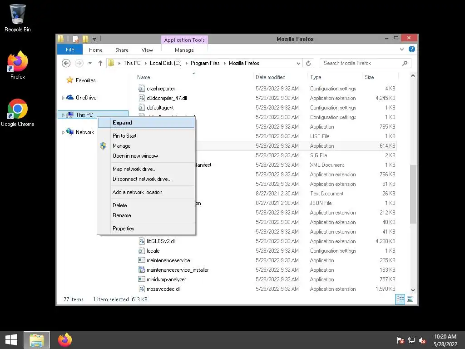Open the File ribbon tab
The image size is (465, 349).
[69, 50]
